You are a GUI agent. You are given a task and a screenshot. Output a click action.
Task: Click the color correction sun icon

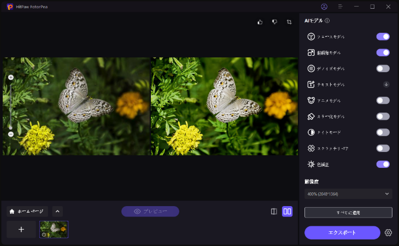pos(311,165)
